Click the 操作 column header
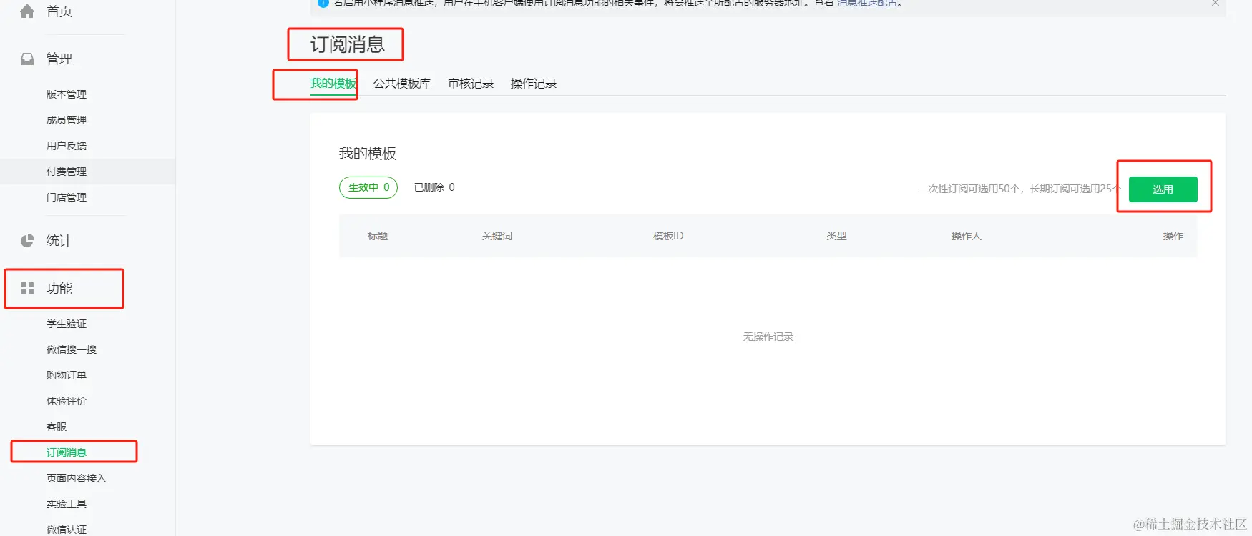Viewport: 1252px width, 536px height. (1173, 236)
